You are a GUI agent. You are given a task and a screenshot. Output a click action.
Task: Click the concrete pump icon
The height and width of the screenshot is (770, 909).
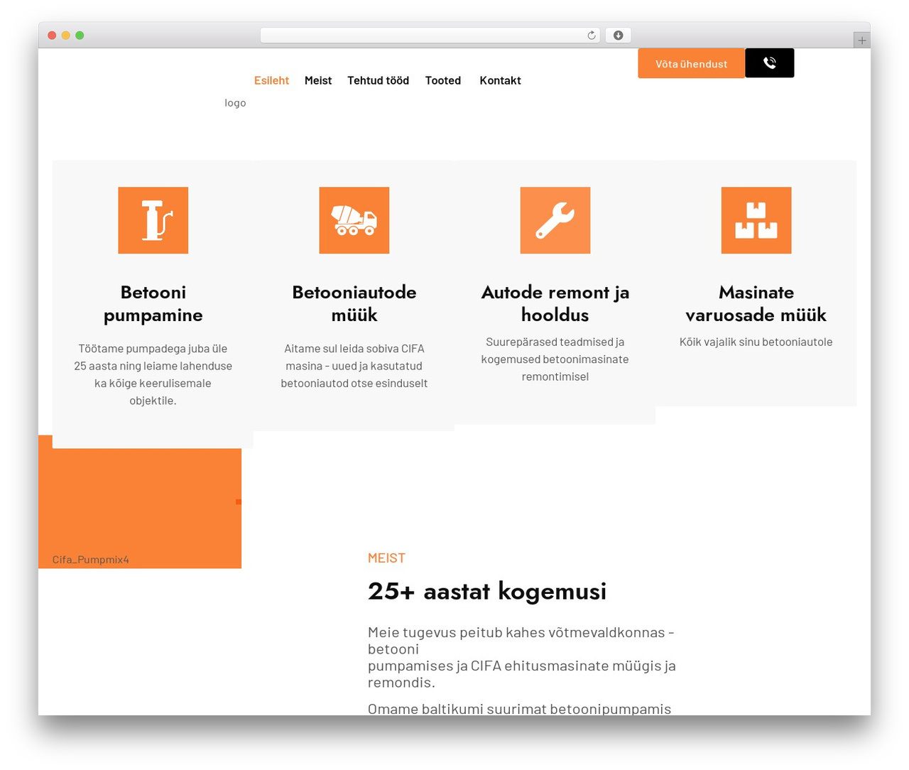pyautogui.click(x=153, y=220)
